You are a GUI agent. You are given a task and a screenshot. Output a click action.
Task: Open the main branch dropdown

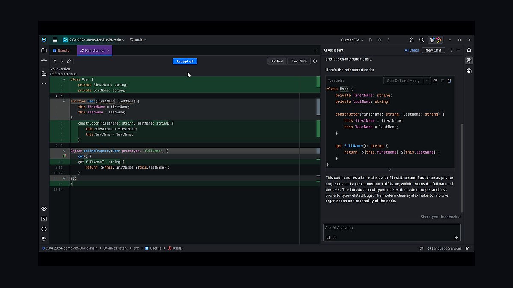tap(138, 40)
